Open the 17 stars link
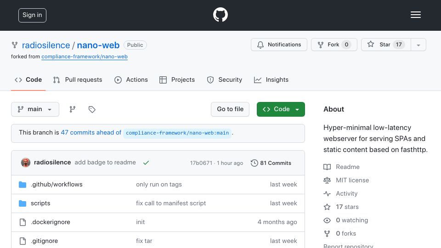The height and width of the screenshot is (248, 441). (x=341, y=207)
